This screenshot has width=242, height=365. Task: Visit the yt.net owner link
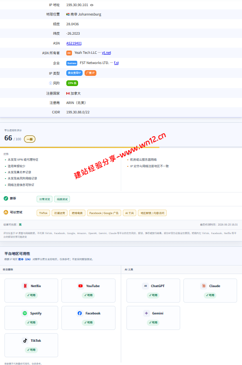[107, 53]
